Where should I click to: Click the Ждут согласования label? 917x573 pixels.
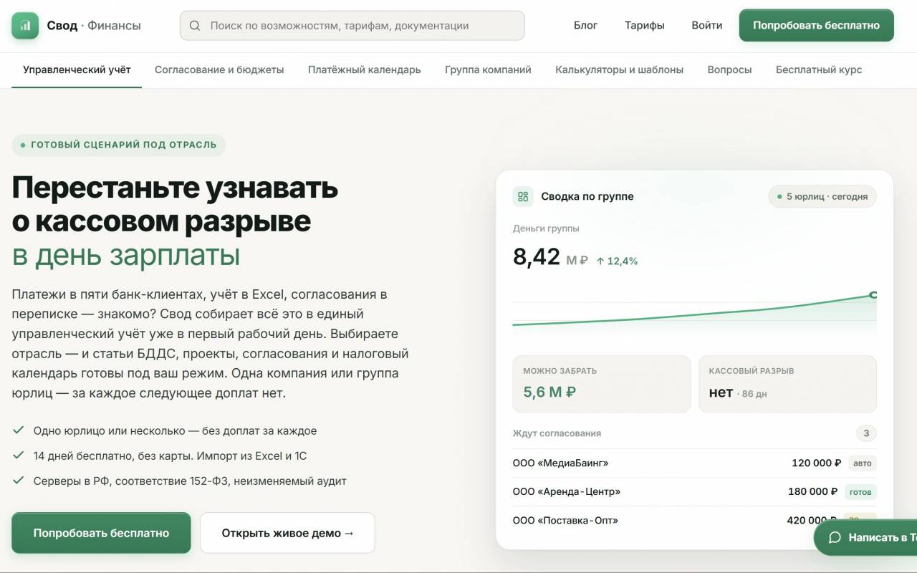(557, 433)
